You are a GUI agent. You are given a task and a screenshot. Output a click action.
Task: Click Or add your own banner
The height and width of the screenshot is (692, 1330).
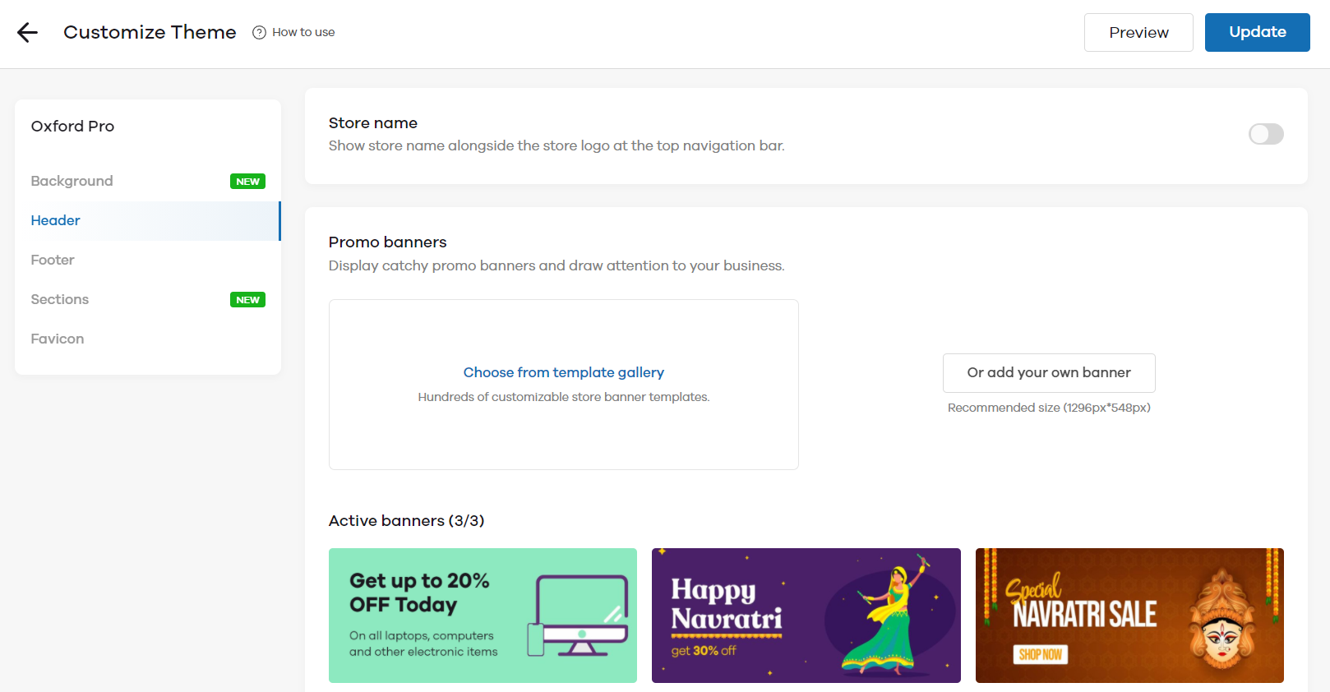click(x=1049, y=373)
